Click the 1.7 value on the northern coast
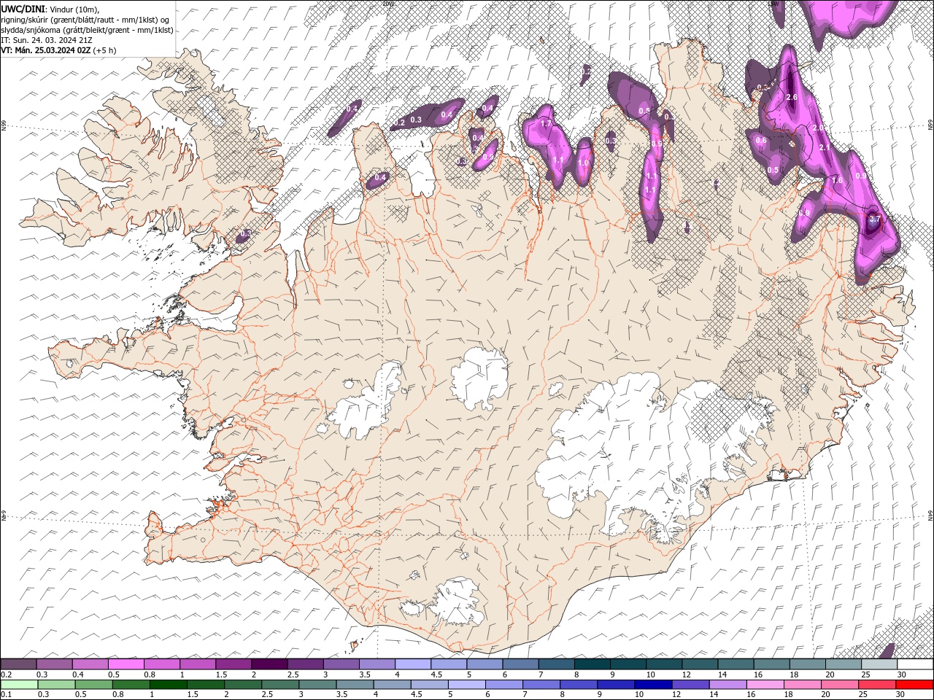This screenshot has height=700, width=934. pyautogui.click(x=546, y=124)
